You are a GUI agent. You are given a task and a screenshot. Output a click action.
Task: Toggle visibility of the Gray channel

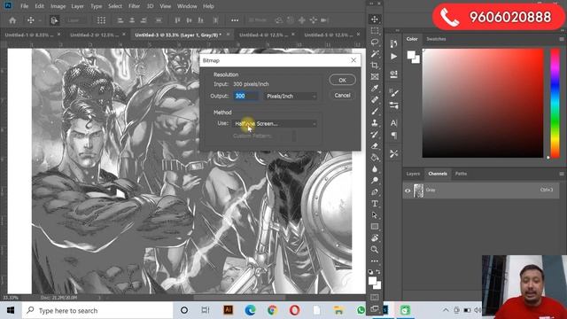pyautogui.click(x=408, y=191)
